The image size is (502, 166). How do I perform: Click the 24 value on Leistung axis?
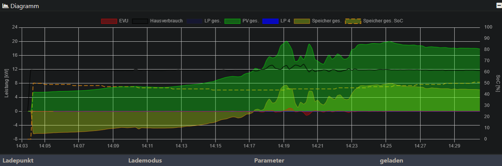click(15, 27)
